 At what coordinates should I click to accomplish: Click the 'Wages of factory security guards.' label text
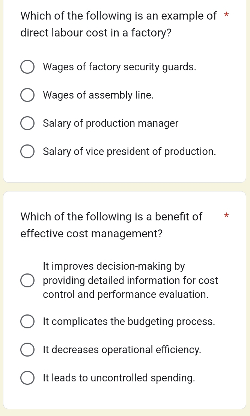click(x=119, y=67)
